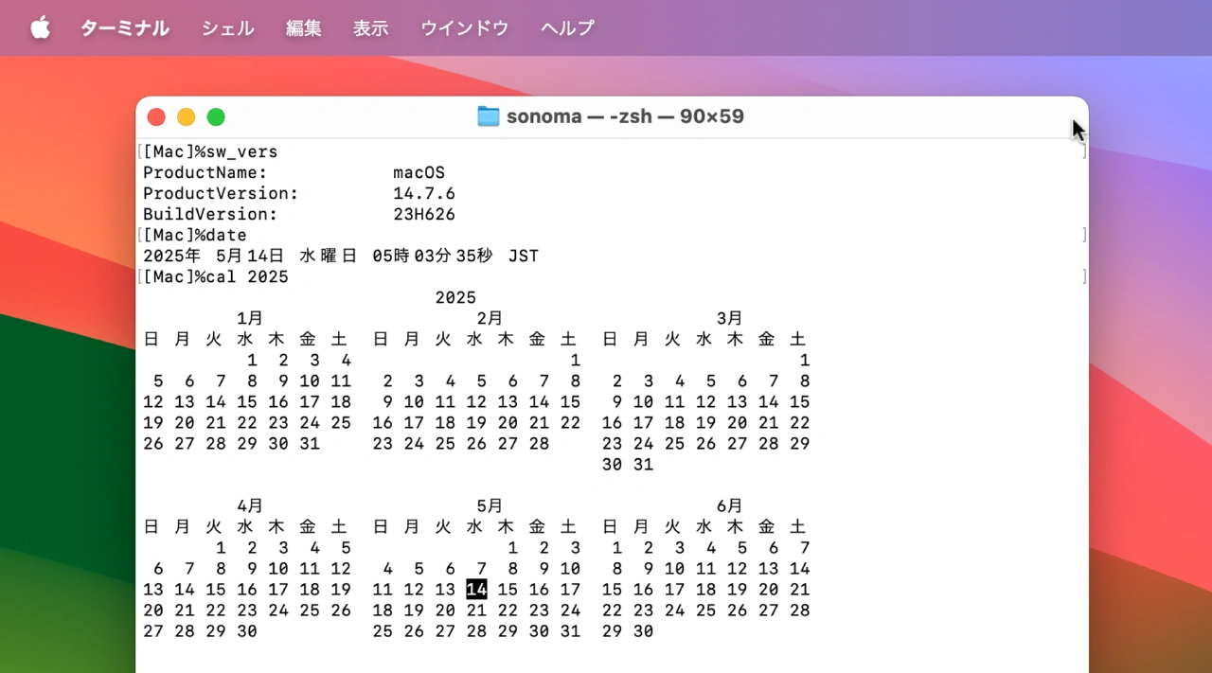Minimize the Terminal window with yellow button
The image size is (1212, 673).
coord(187,117)
